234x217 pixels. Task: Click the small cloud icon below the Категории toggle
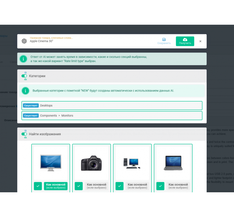[x=25, y=79]
